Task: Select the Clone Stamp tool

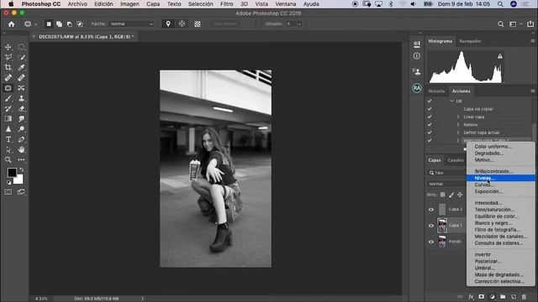Action: pyautogui.click(x=21, y=99)
